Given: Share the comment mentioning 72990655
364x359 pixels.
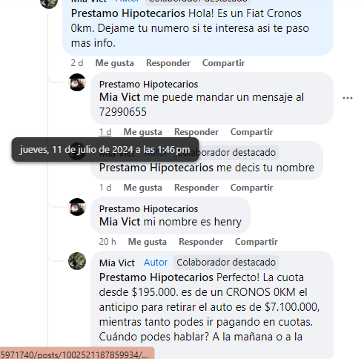Looking at the screenshot, I should point(251,132).
